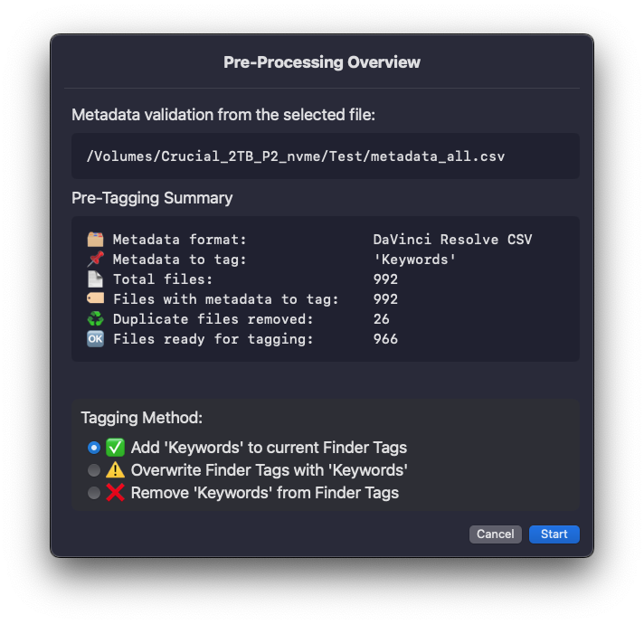Click the yellow warning icon next to Overwrite

(x=115, y=470)
